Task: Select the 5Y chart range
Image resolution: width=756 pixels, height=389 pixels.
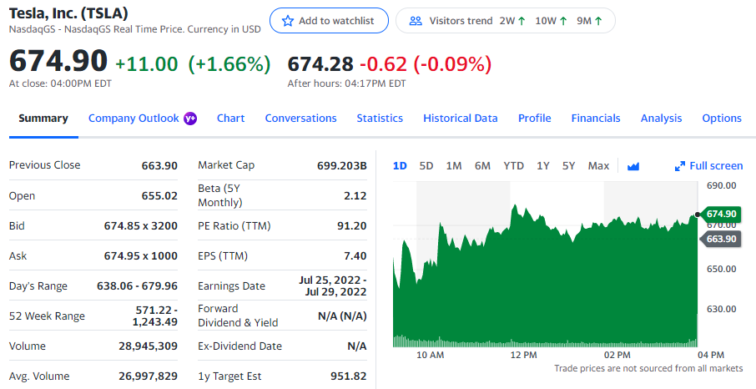Action: [x=568, y=166]
